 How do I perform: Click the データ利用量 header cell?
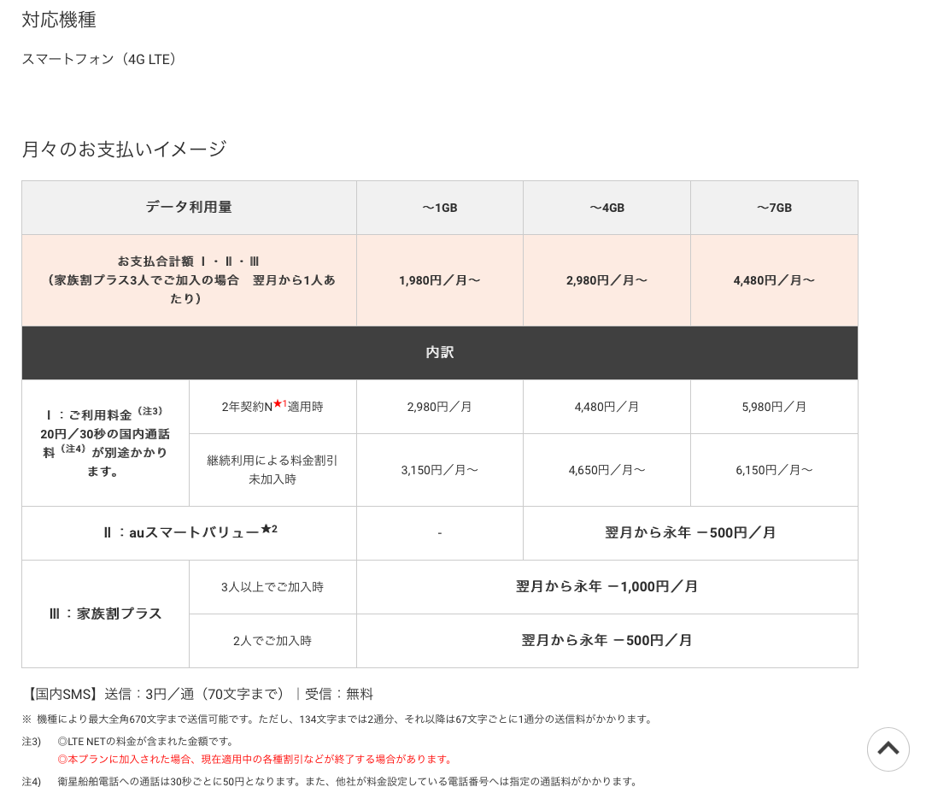pyautogui.click(x=189, y=208)
